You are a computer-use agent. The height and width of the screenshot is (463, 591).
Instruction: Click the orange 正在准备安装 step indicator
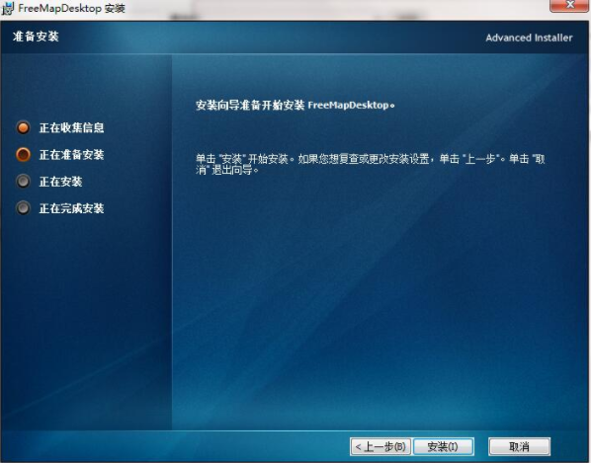coord(24,155)
